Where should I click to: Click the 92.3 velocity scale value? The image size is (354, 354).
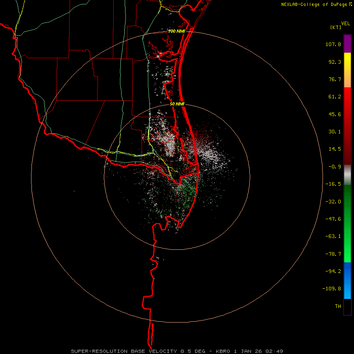[x=335, y=62]
